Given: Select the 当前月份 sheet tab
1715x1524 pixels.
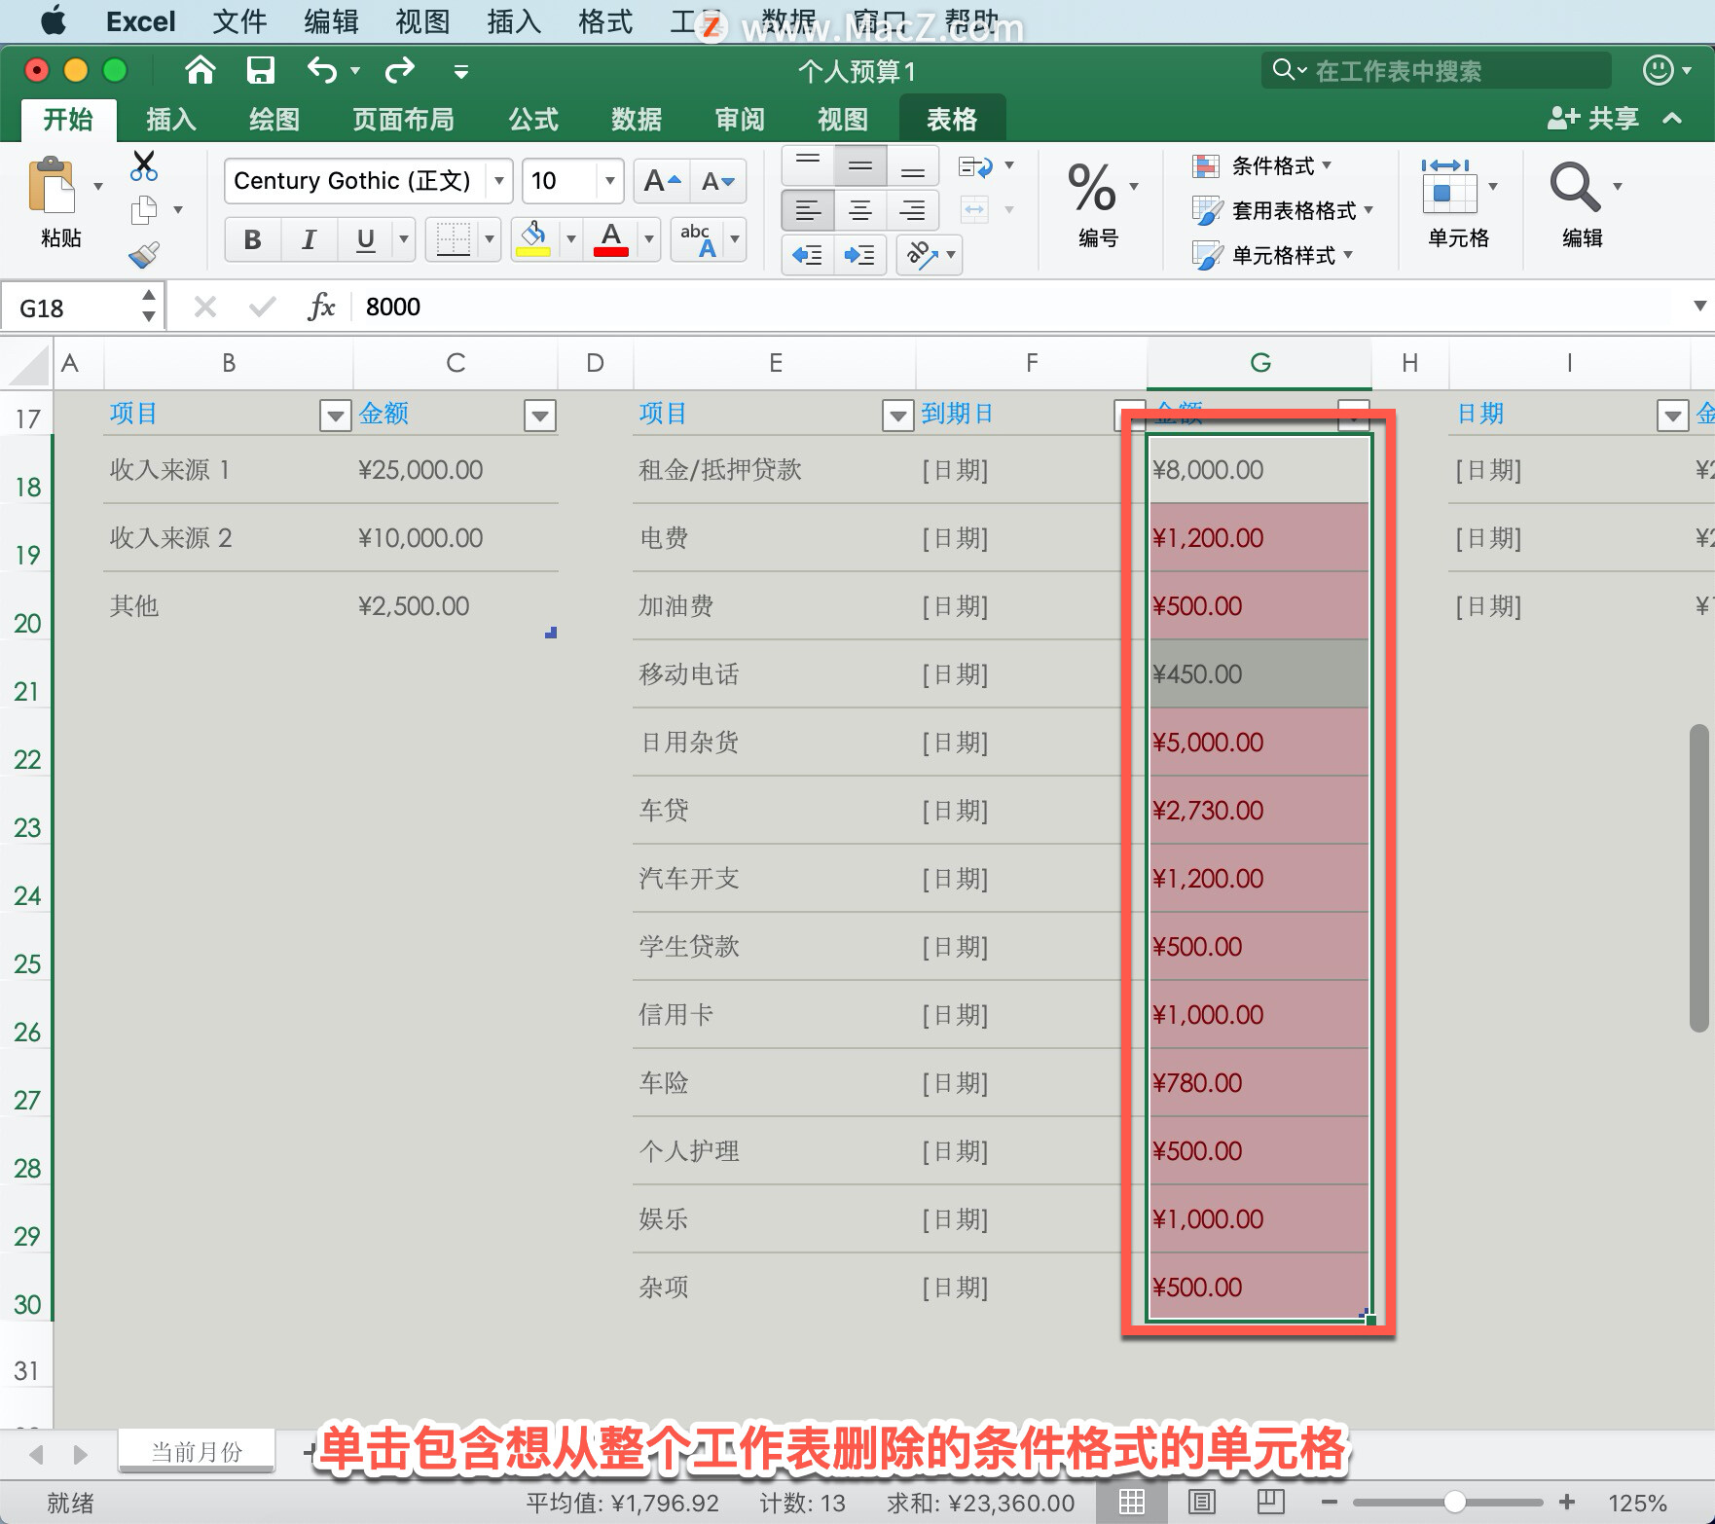Looking at the screenshot, I should click(x=197, y=1452).
